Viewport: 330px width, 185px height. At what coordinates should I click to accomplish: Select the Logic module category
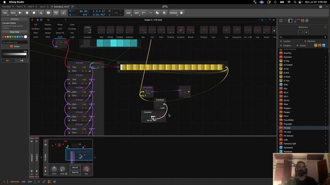(72, 37)
